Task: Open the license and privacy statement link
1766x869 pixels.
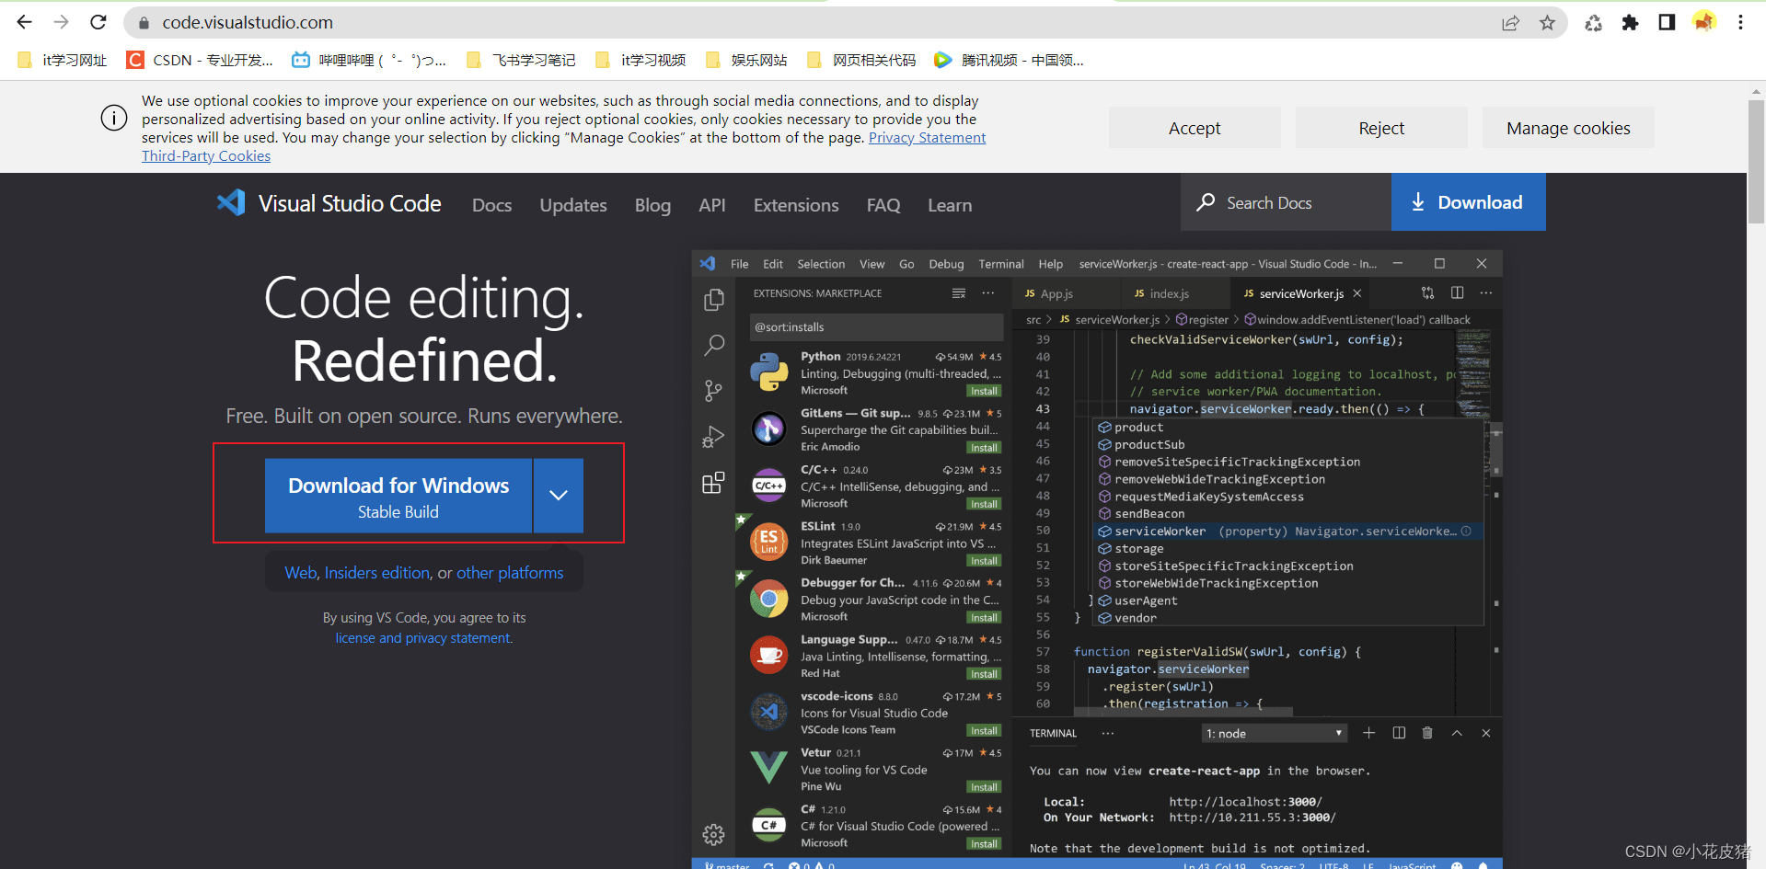Action: 423,638
